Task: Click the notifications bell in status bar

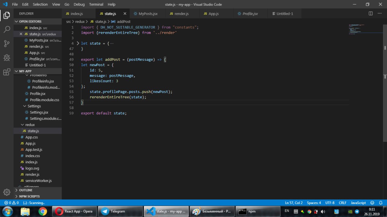Action: pyautogui.click(x=380, y=203)
